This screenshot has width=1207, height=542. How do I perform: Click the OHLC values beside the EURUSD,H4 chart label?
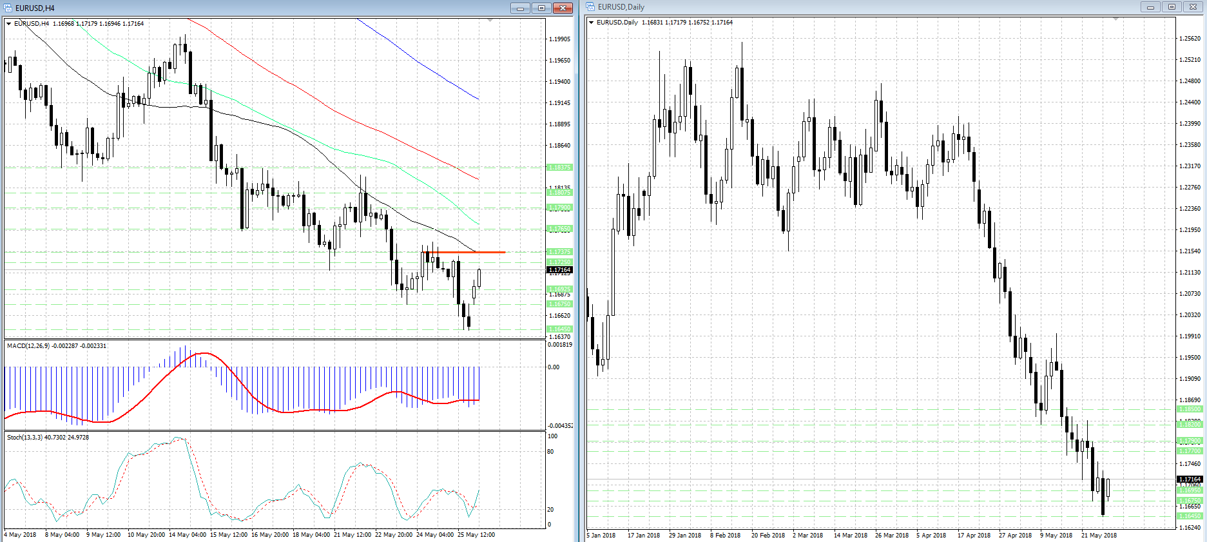click(98, 24)
